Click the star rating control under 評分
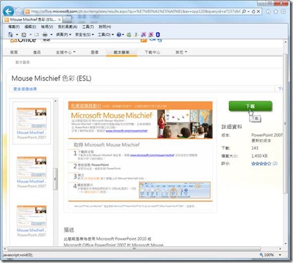The height and width of the screenshot is (263, 293). pyautogui.click(x=261, y=164)
